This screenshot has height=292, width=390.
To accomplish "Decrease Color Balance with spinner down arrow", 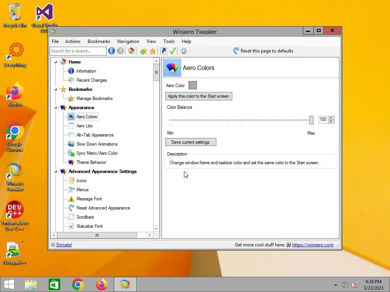I will (331, 121).
